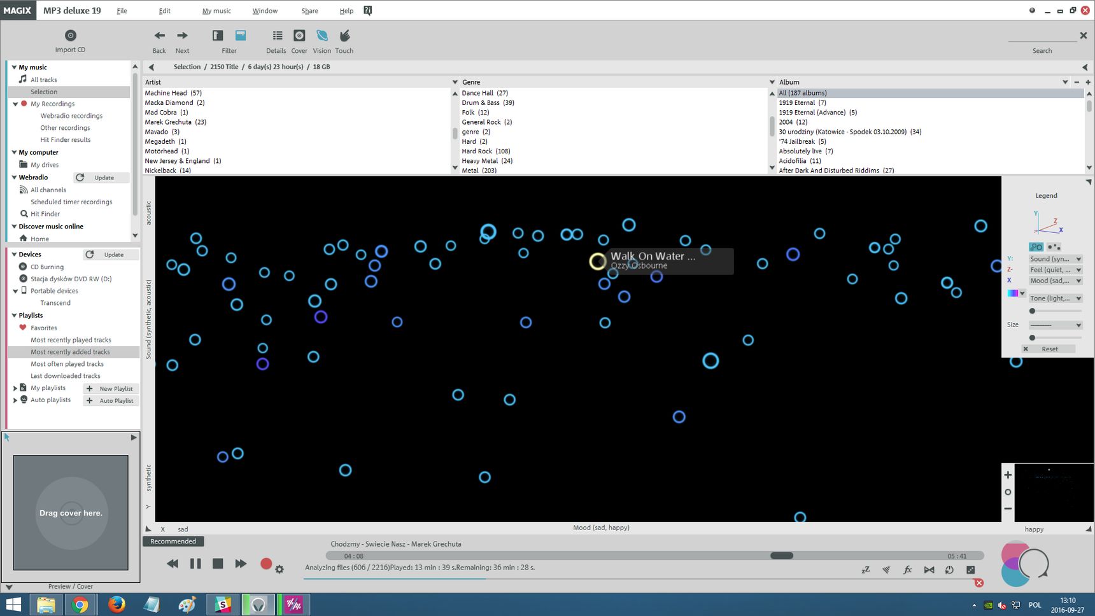This screenshot has height=616, width=1095.
Task: Click the Import CD icon
Action: (x=71, y=36)
